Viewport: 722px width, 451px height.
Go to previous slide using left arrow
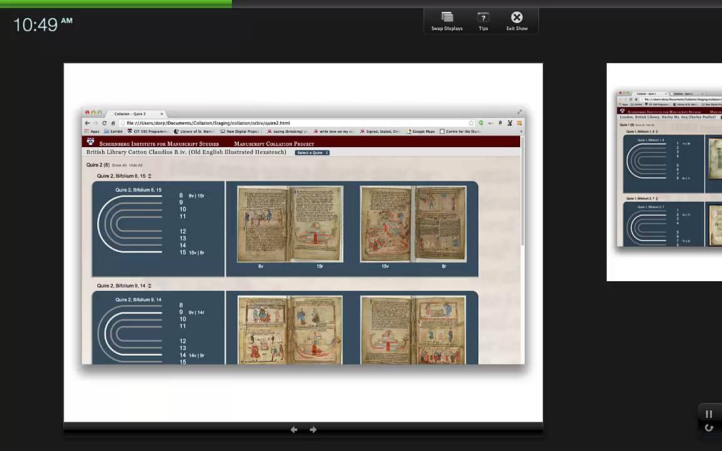point(294,429)
